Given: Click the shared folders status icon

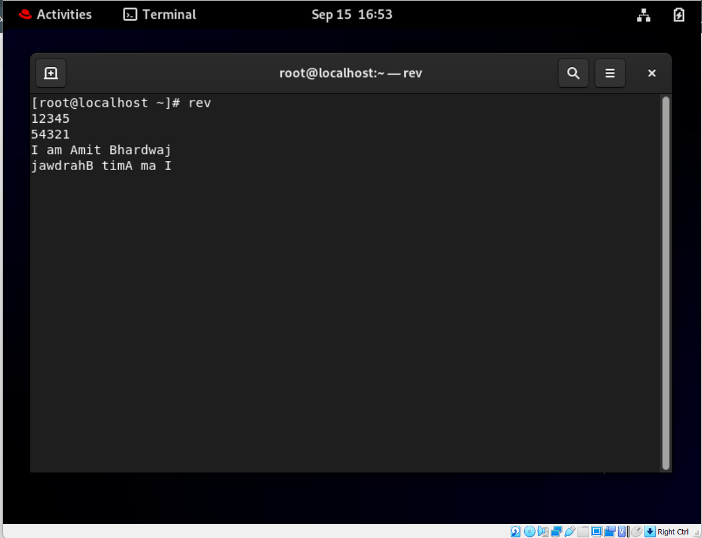Looking at the screenshot, I should (583, 531).
